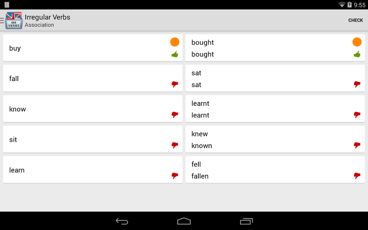368x230 pixels.
Task: Open the Irregular Verbs app icon drawer
Action: 13,20
